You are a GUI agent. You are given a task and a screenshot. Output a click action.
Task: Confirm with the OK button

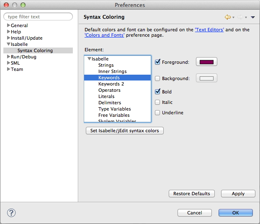tap(236, 213)
